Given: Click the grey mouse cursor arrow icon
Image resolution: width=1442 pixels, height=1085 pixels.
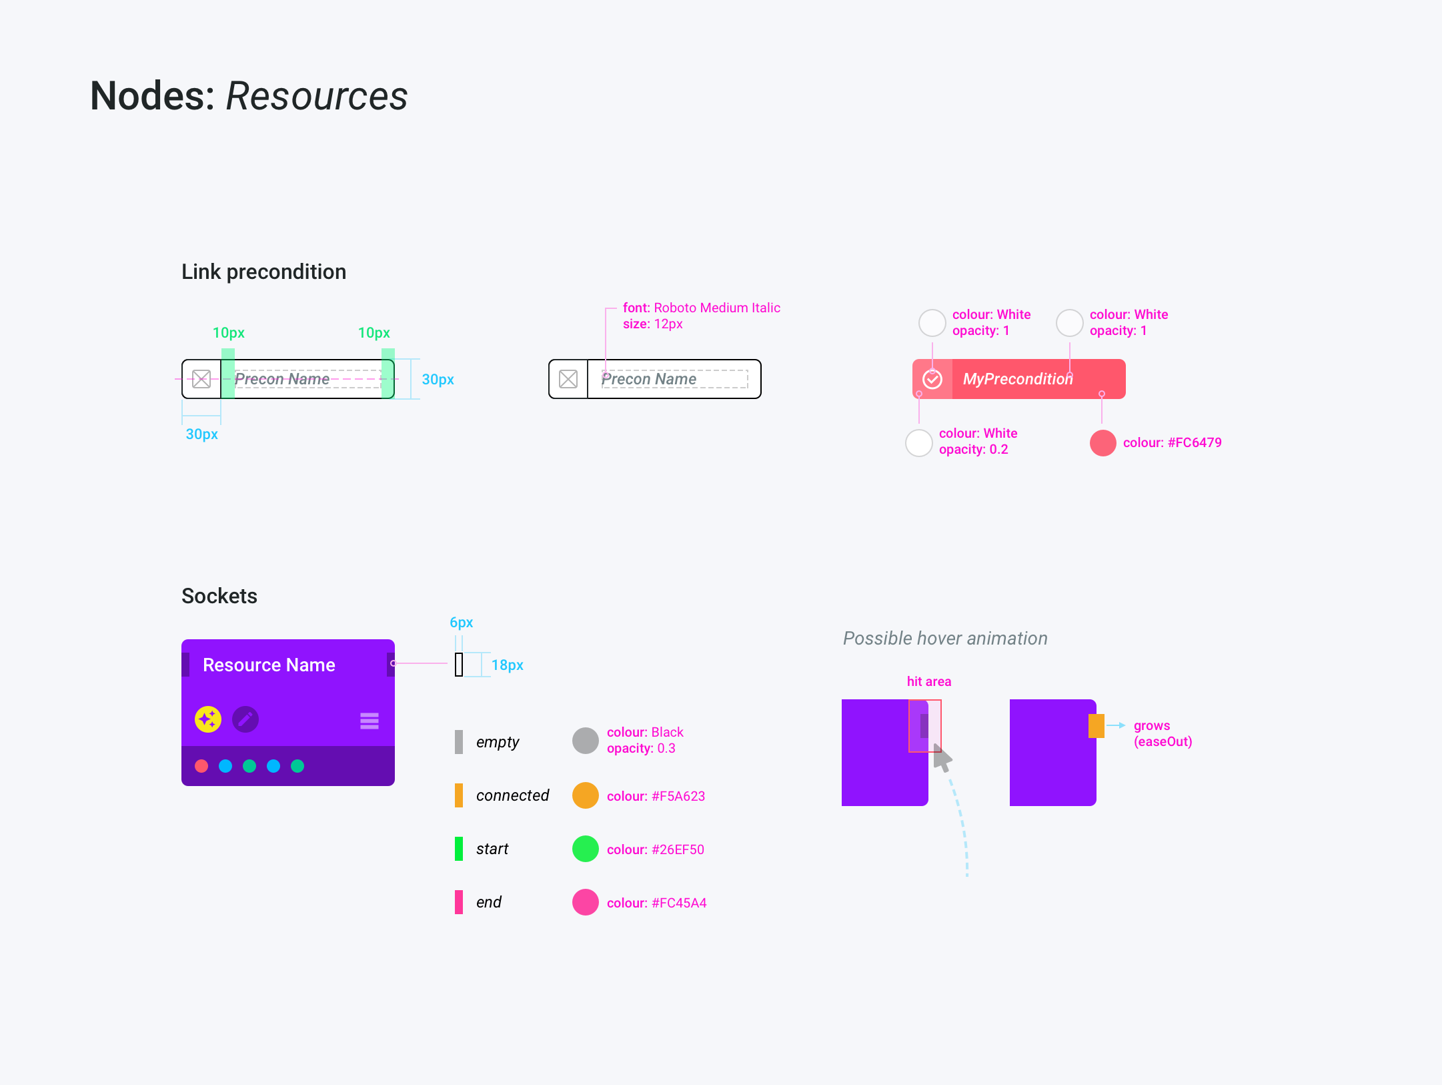Looking at the screenshot, I should pos(942,758).
